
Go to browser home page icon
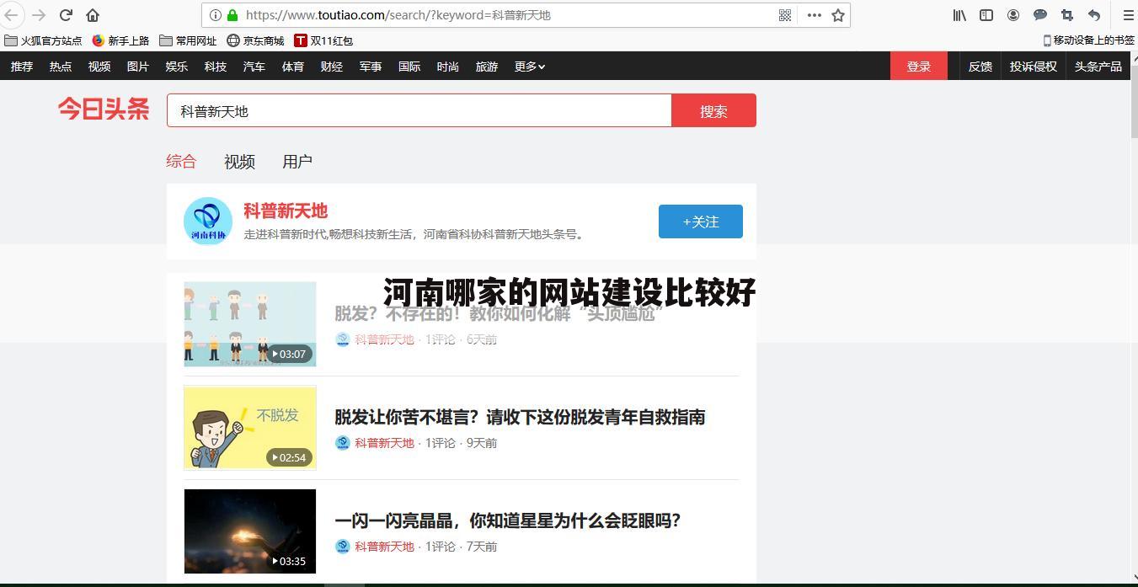(93, 15)
